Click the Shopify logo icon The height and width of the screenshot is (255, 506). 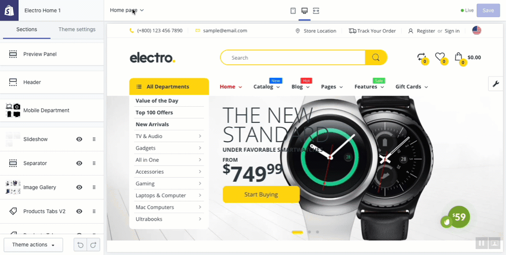pyautogui.click(x=9, y=10)
